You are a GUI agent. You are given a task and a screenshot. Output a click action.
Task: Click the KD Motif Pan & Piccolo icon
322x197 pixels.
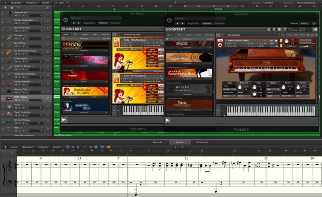9,53
